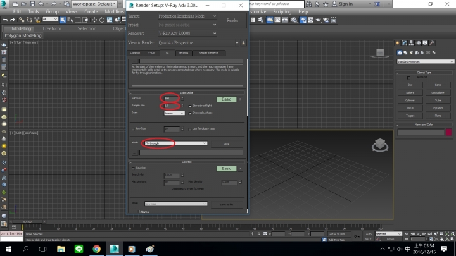
Task: Open the Light cache Scale dropdown
Action: pos(174,113)
